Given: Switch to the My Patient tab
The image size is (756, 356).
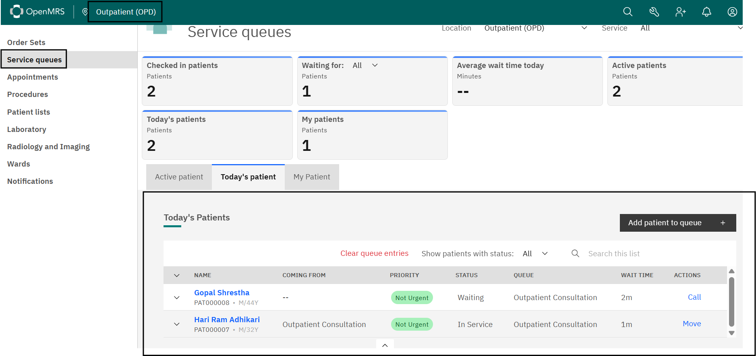Looking at the screenshot, I should coord(312,177).
